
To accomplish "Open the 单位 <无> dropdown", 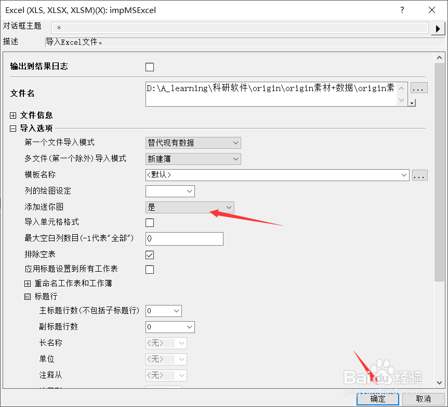I will (166, 359).
